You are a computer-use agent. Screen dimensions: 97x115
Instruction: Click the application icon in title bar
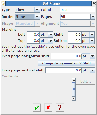(x=3, y=3)
